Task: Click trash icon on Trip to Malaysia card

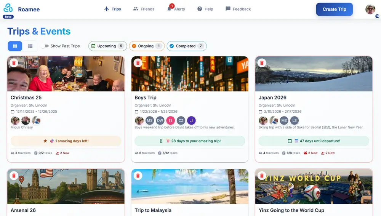Action: click(138, 176)
